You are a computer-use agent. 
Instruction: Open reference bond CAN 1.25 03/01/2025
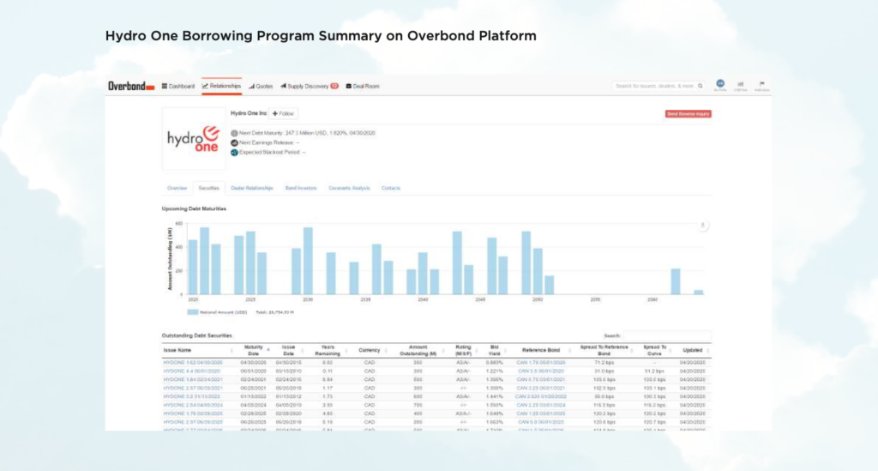(x=541, y=414)
